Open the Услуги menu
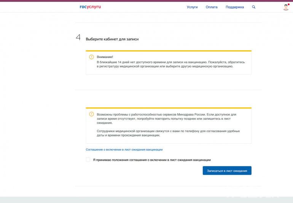Viewport: 293px width, 203px height. point(192,7)
